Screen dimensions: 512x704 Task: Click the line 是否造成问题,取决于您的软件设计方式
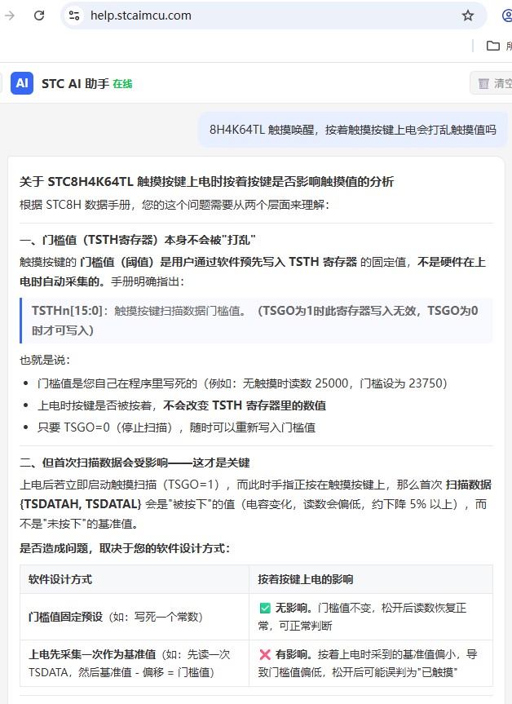point(125,548)
